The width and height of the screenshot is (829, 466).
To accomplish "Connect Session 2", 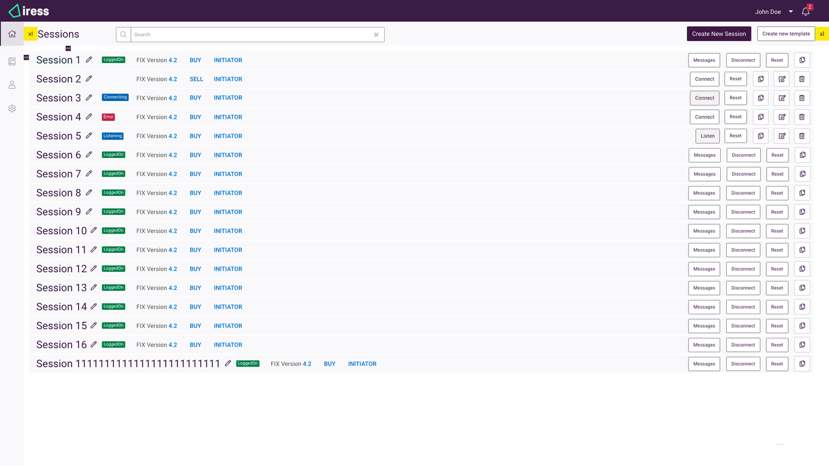I will pos(705,79).
